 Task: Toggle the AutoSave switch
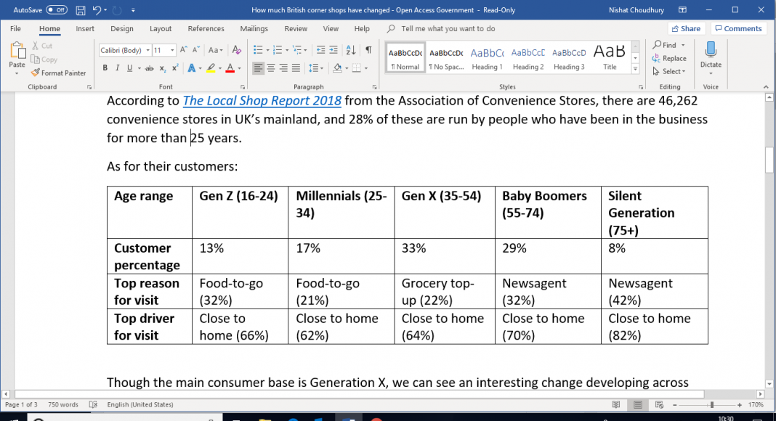(57, 10)
